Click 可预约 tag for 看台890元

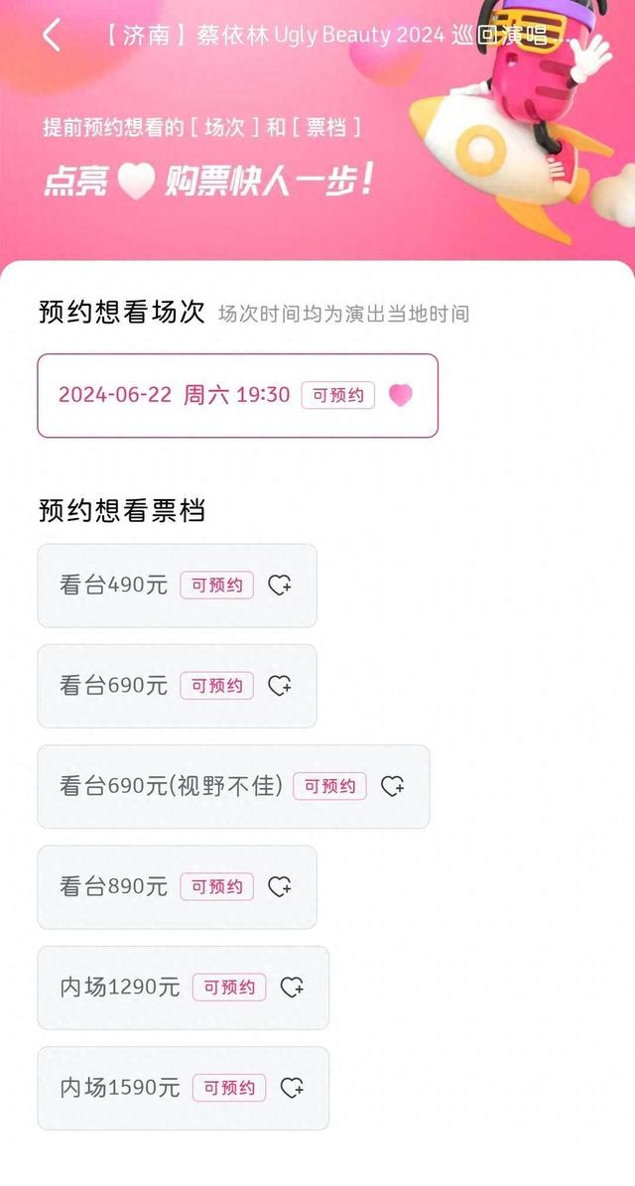[217, 886]
